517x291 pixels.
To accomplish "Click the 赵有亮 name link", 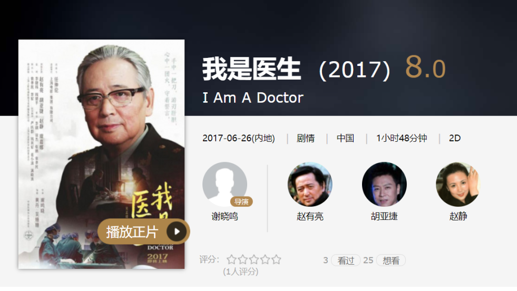I will coord(310,217).
